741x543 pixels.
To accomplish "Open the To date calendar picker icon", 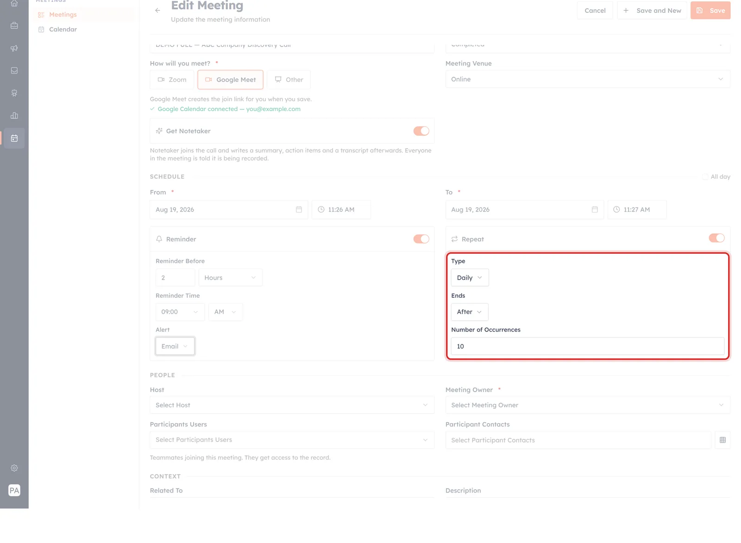I will click(595, 210).
